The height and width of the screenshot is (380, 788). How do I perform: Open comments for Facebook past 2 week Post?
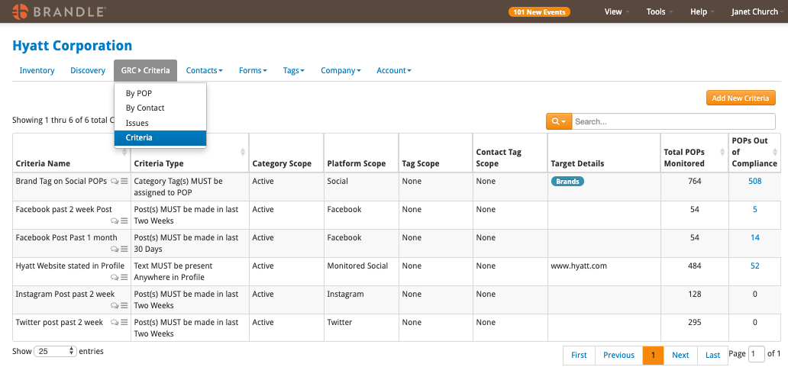115,221
